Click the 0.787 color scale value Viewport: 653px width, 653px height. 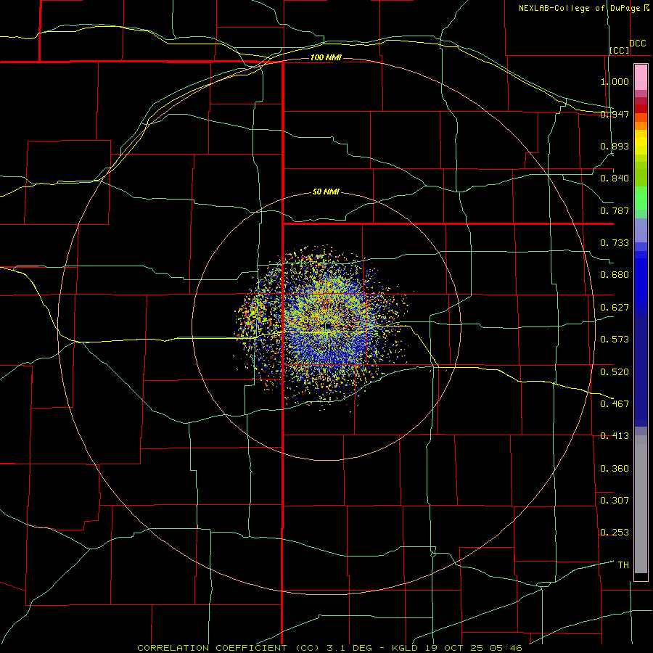tap(615, 210)
